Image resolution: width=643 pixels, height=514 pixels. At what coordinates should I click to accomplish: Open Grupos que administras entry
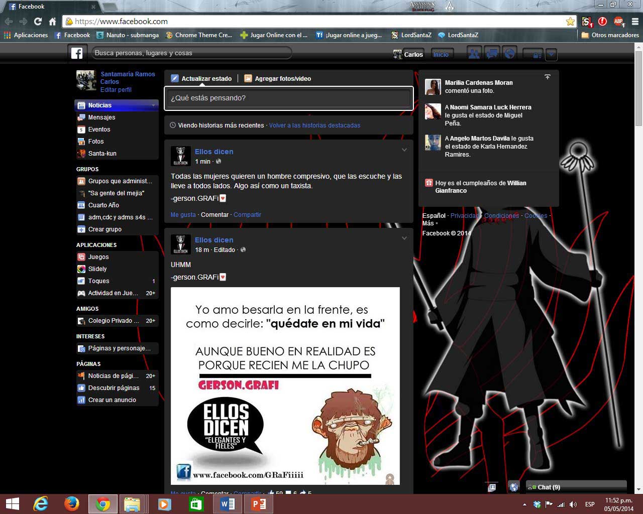pos(117,181)
